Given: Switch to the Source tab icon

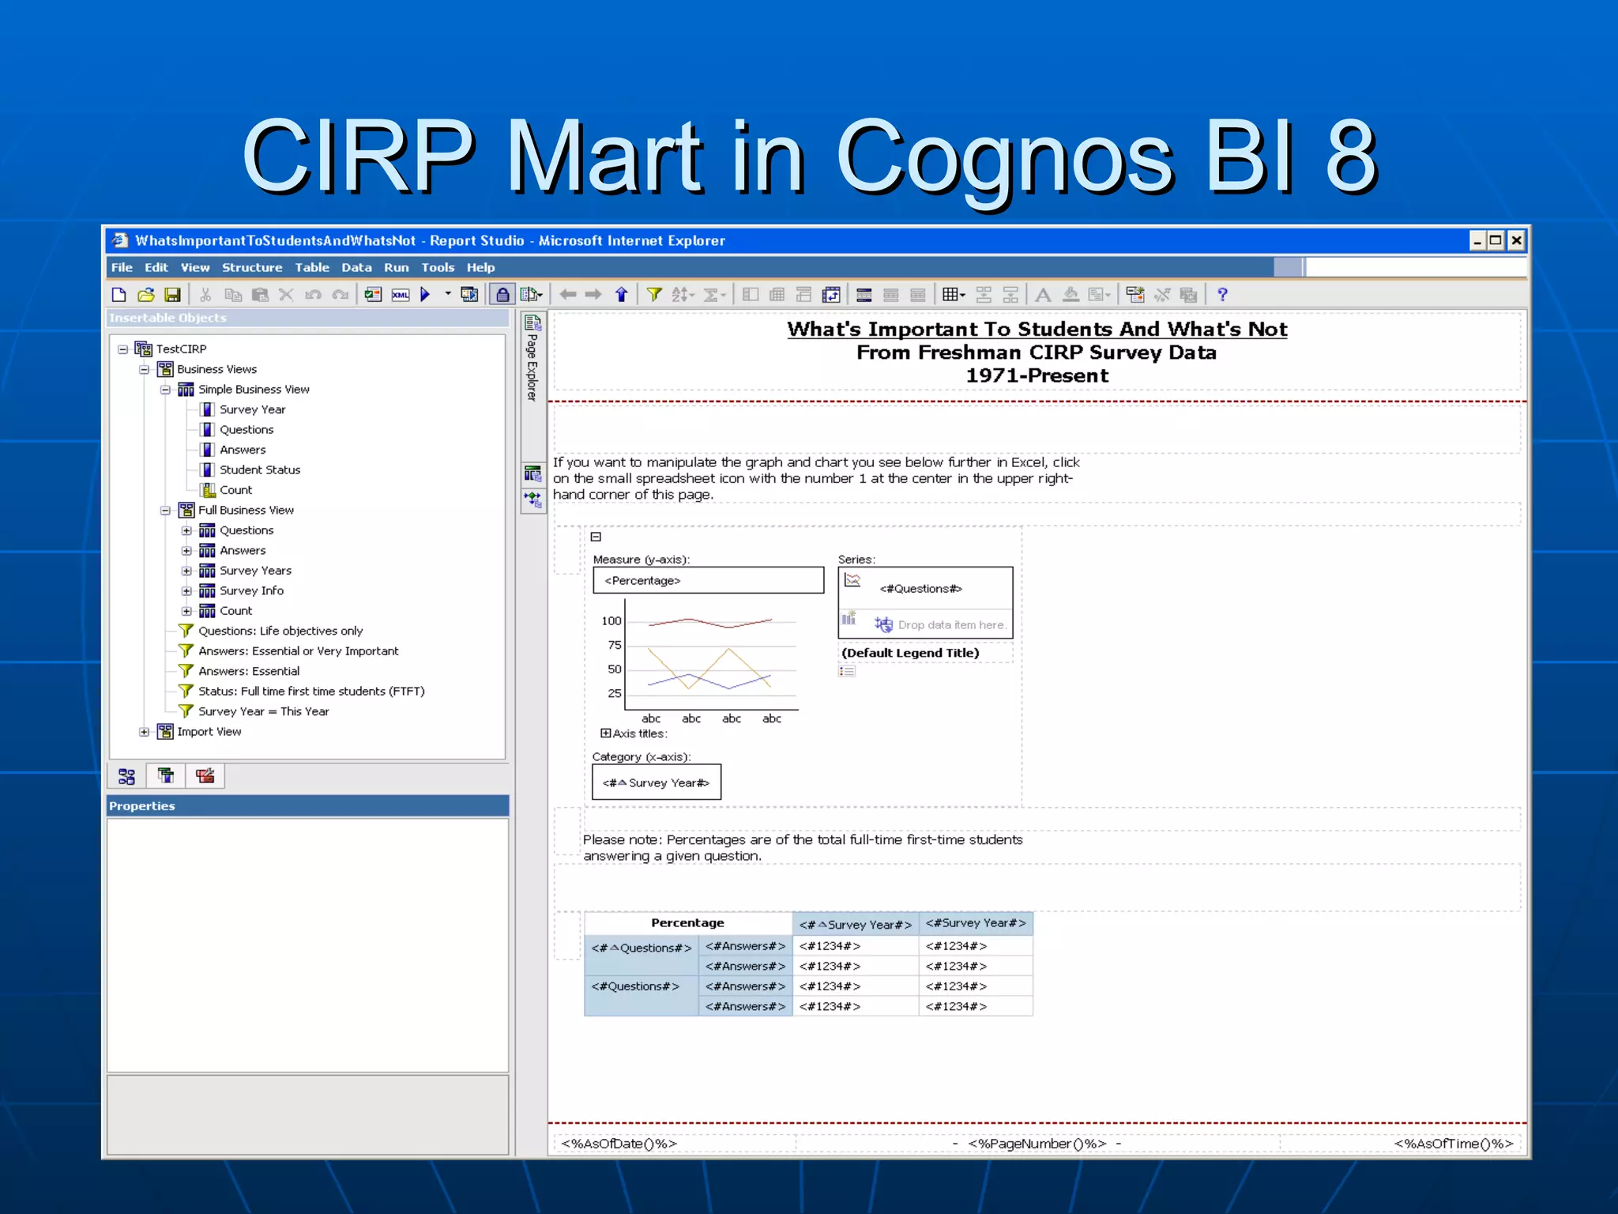Looking at the screenshot, I should click(x=126, y=776).
